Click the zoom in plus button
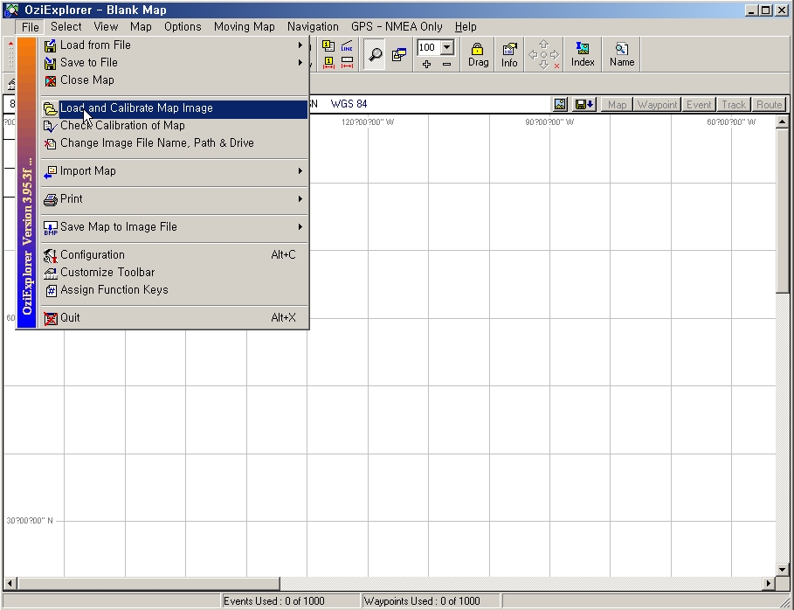The width and height of the screenshot is (794, 610). (x=426, y=65)
